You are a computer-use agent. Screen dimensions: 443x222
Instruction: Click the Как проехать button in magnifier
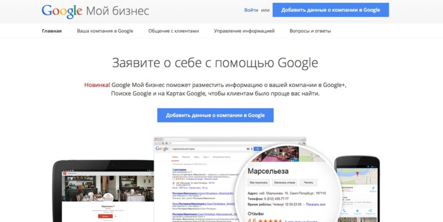pos(258,182)
